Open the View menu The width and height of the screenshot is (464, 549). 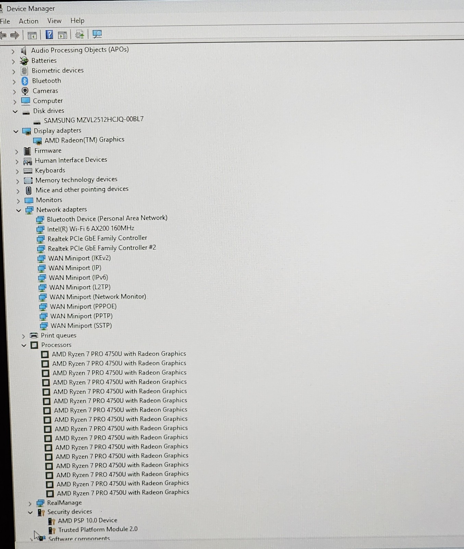pos(54,21)
